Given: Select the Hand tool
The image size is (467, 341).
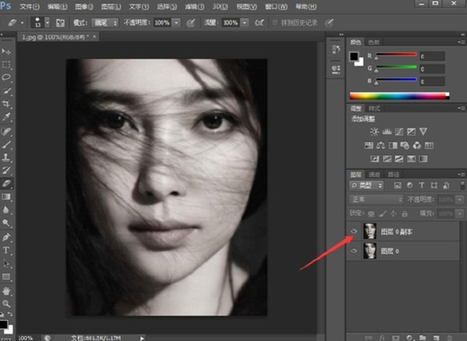Looking at the screenshot, I should click(x=6, y=290).
